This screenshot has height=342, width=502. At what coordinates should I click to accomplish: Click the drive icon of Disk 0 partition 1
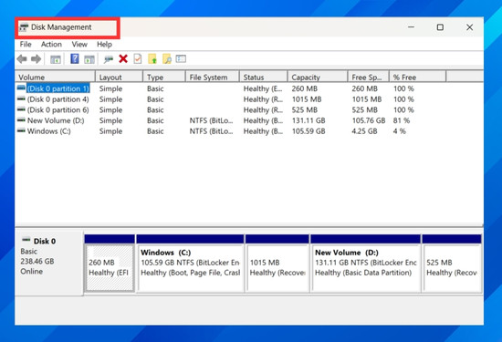pos(21,88)
